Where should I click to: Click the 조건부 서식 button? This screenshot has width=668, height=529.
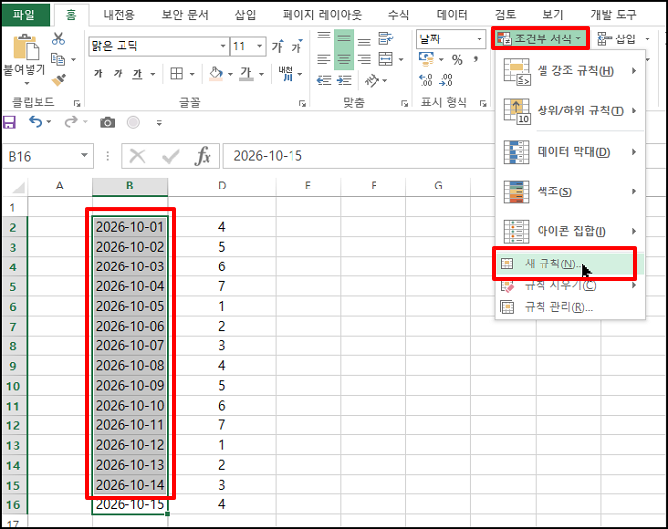point(541,38)
